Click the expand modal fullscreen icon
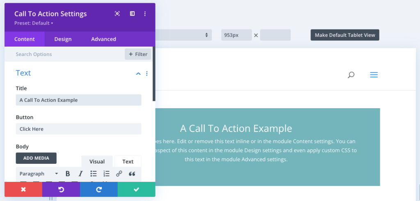The width and height of the screenshot is (420, 201). coord(117,14)
